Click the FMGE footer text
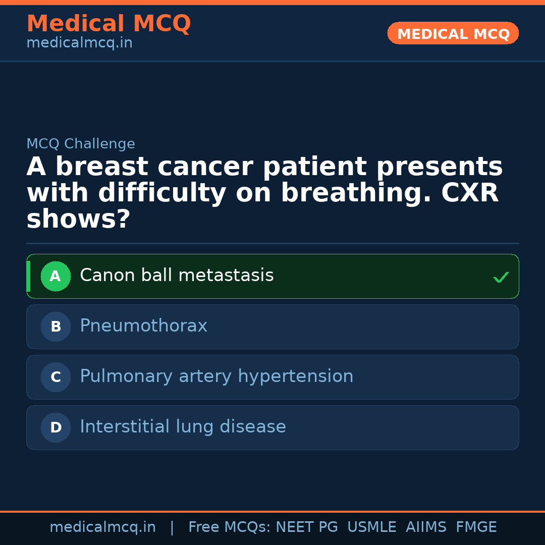 pyautogui.click(x=476, y=527)
